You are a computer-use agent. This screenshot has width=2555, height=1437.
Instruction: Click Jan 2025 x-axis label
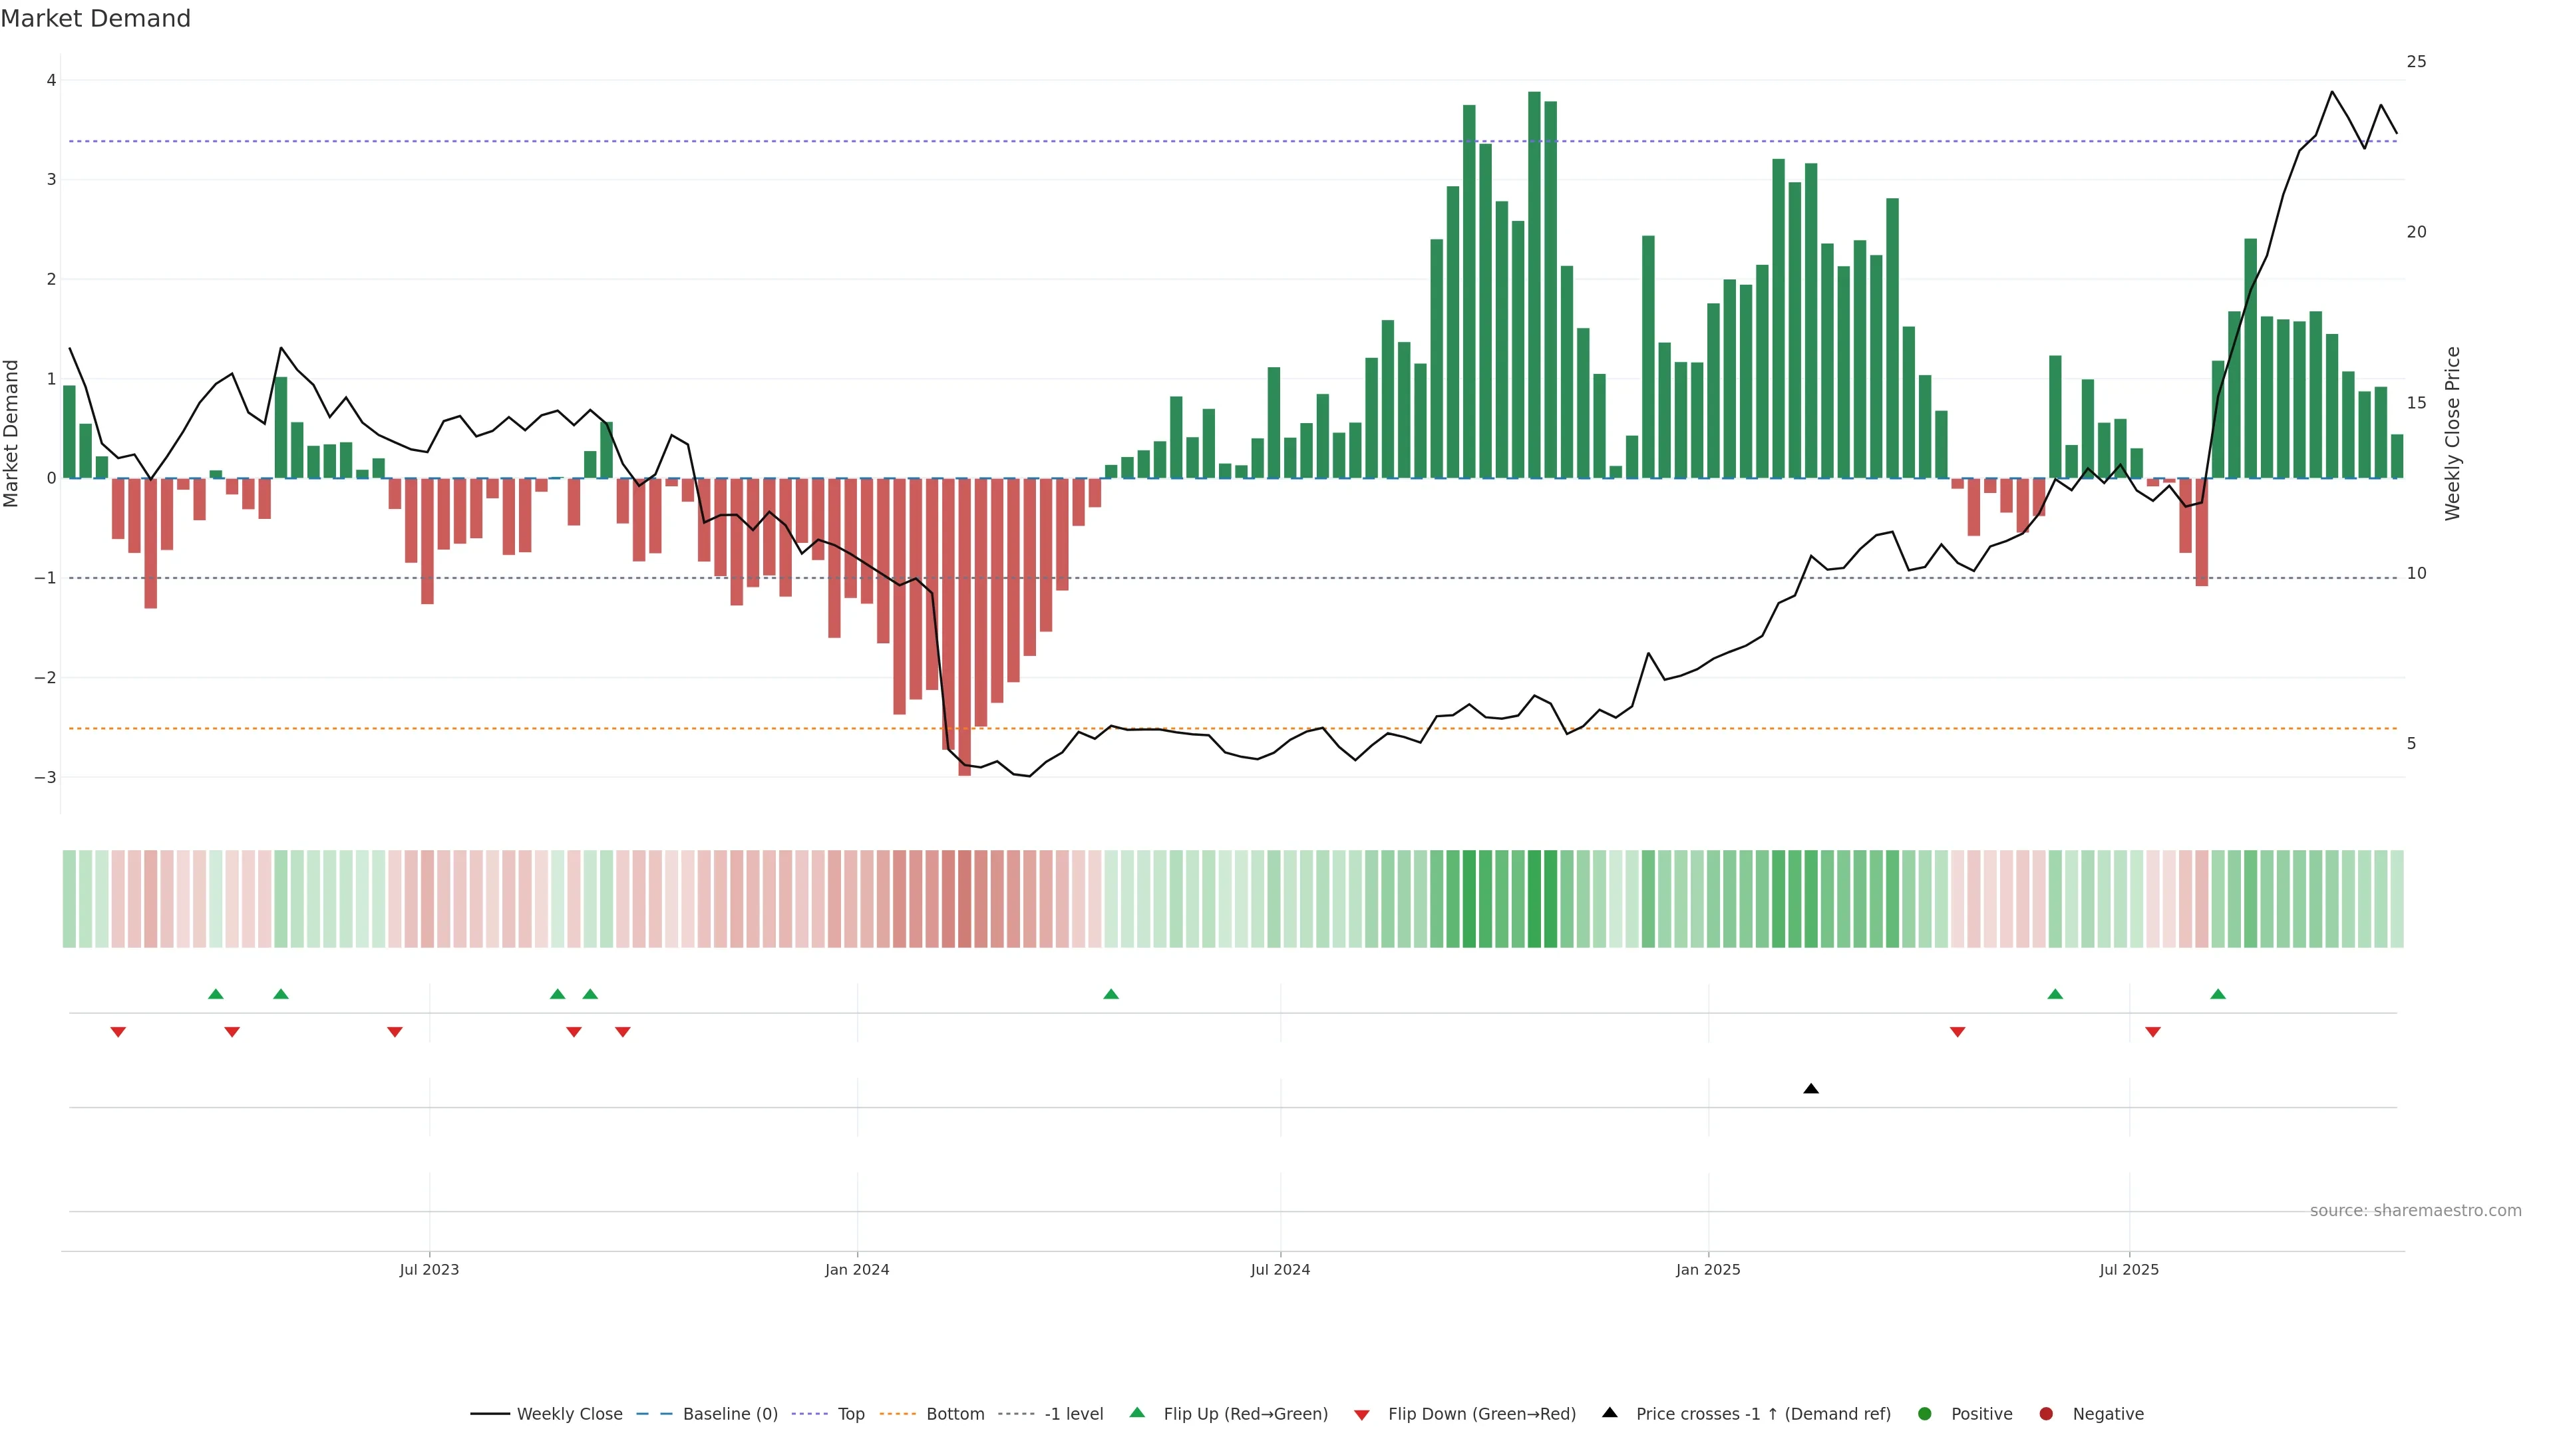click(1708, 1271)
